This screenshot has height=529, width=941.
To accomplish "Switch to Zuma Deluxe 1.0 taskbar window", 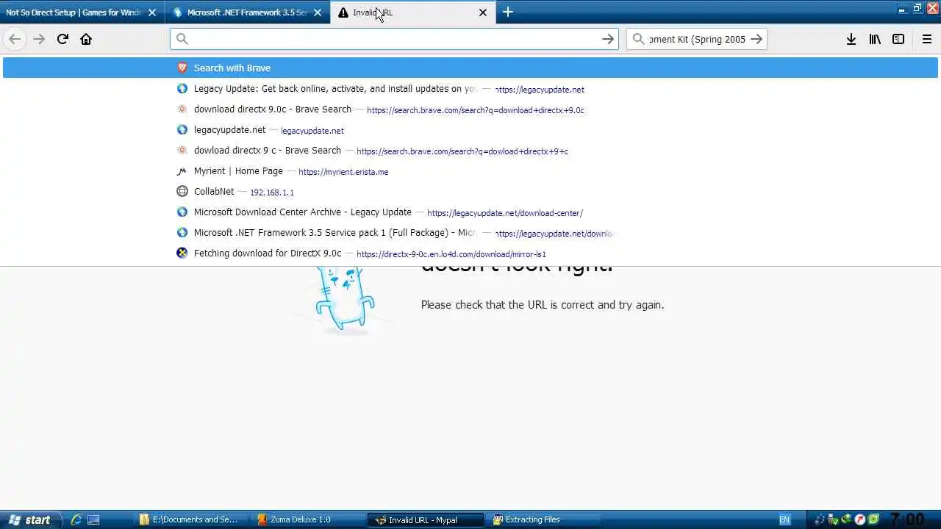I will pyautogui.click(x=309, y=519).
